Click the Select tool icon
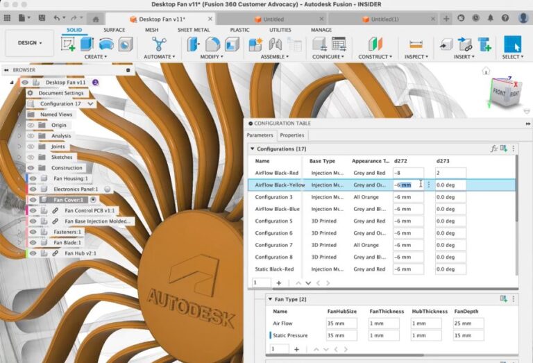The width and height of the screenshot is (533, 363). pos(512,44)
